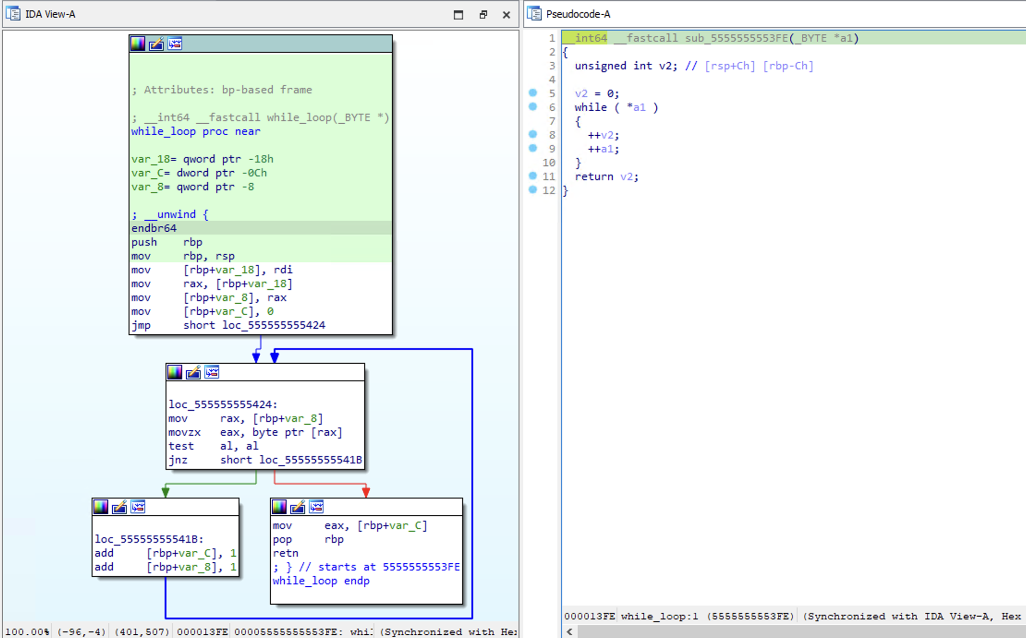Click the group nodes icon on the while_loop proc node
1026x638 pixels.
click(175, 44)
